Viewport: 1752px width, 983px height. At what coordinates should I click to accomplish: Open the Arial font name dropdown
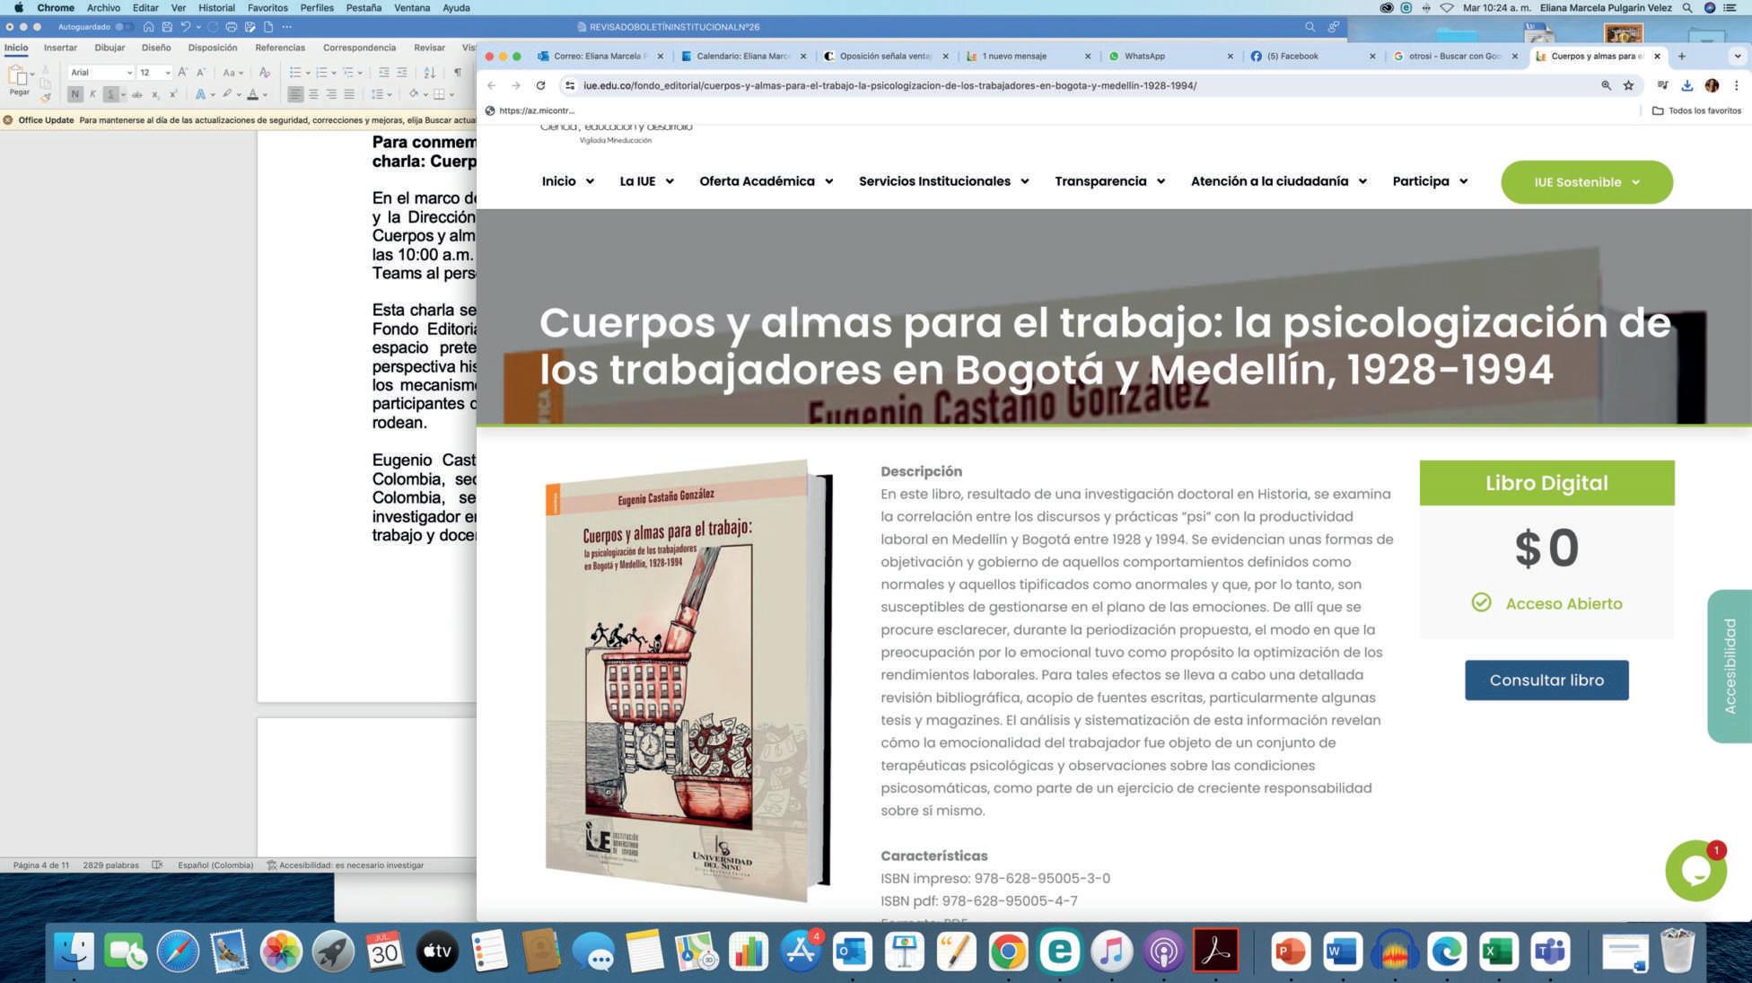coord(129,73)
